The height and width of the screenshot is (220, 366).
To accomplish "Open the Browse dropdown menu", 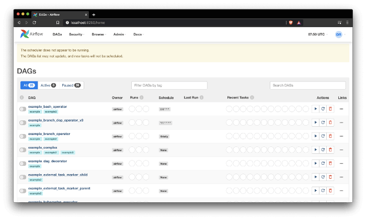I will pos(99,34).
